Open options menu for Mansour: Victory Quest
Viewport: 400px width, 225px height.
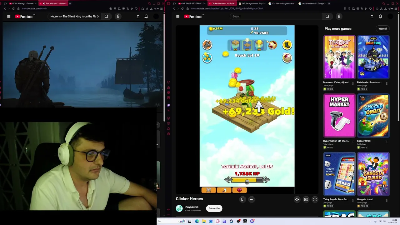pyautogui.click(x=353, y=83)
